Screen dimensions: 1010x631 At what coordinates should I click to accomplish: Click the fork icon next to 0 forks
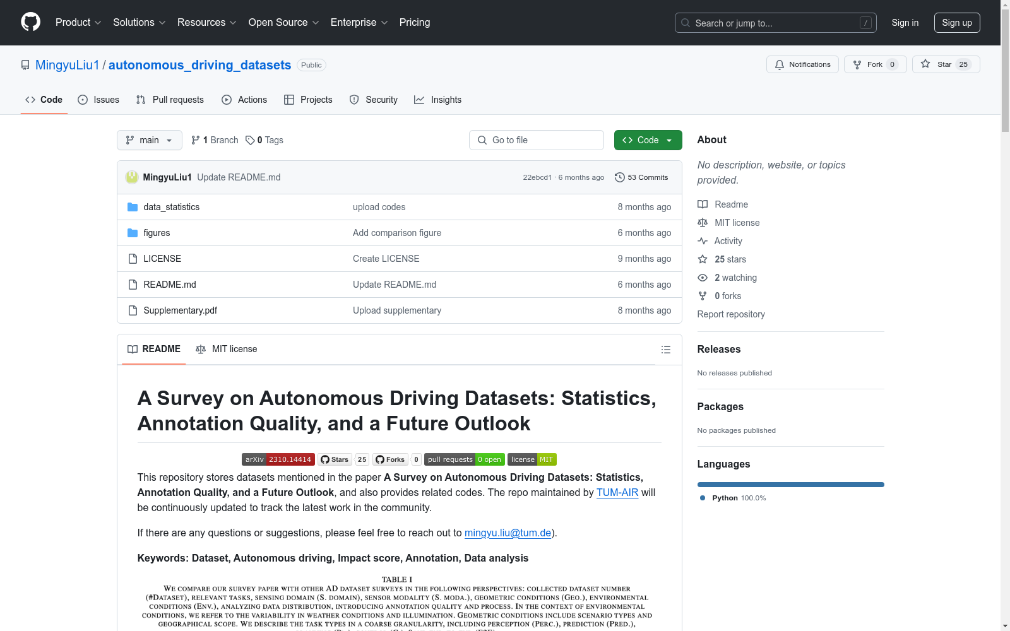(703, 296)
